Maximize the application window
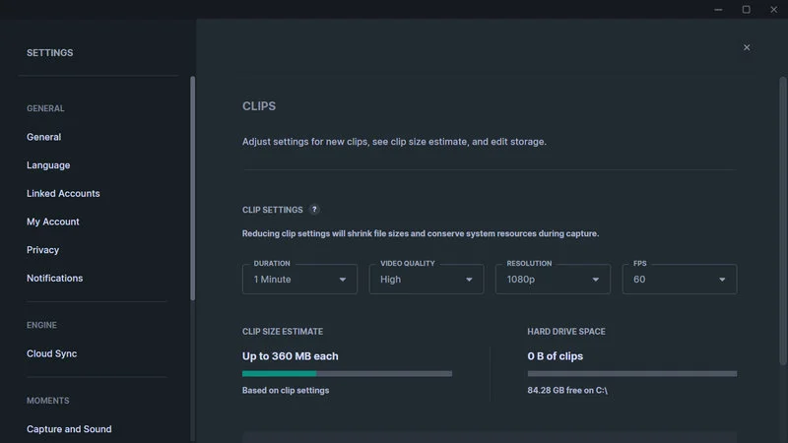 (746, 10)
